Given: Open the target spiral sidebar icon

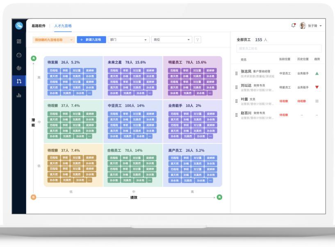Looking at the screenshot, I should pyautogui.click(x=19, y=68).
